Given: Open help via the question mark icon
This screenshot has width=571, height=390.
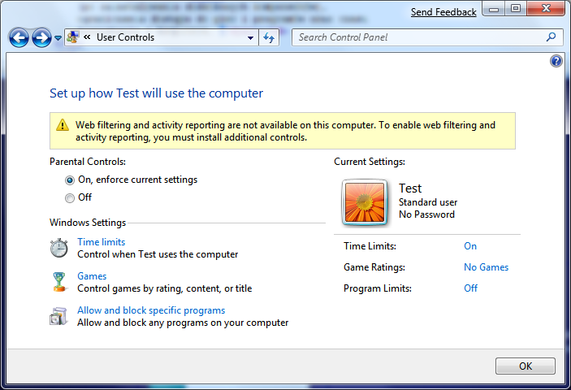Looking at the screenshot, I should (556, 61).
